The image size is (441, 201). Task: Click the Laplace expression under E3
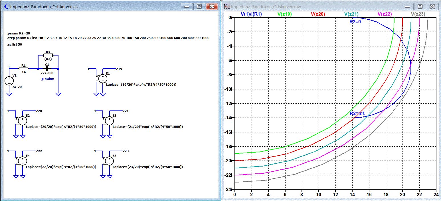(x=147, y=126)
